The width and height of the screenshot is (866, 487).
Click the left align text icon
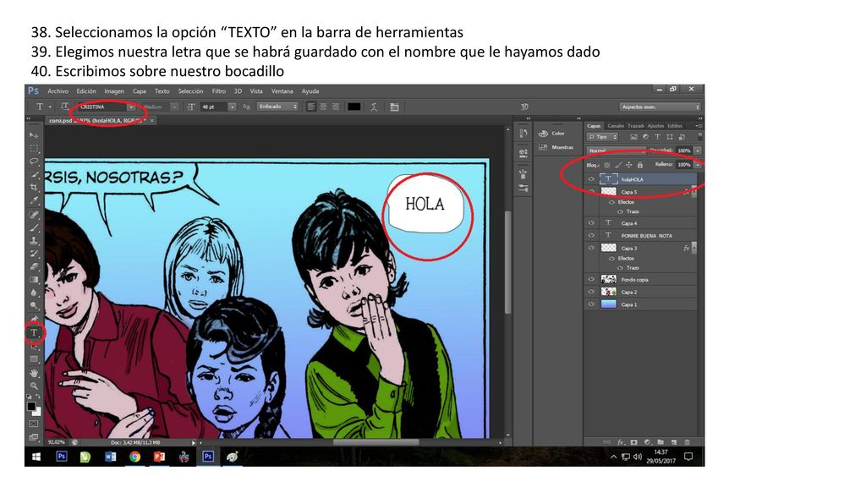311,107
